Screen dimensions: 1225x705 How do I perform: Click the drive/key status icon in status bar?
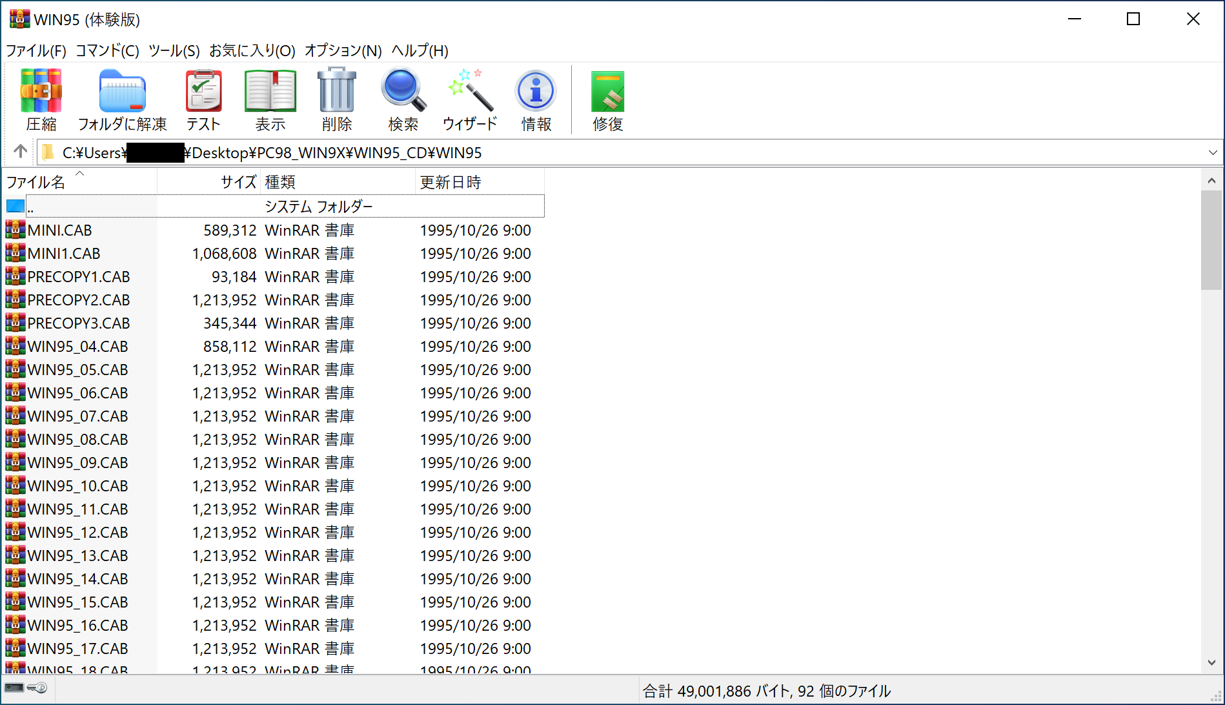(x=26, y=688)
